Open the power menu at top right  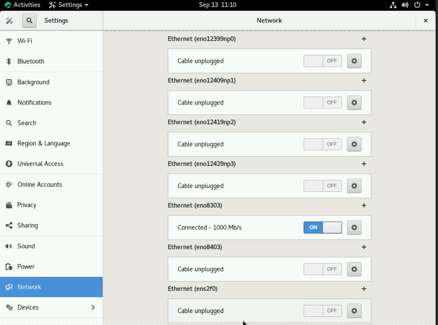tap(417, 5)
